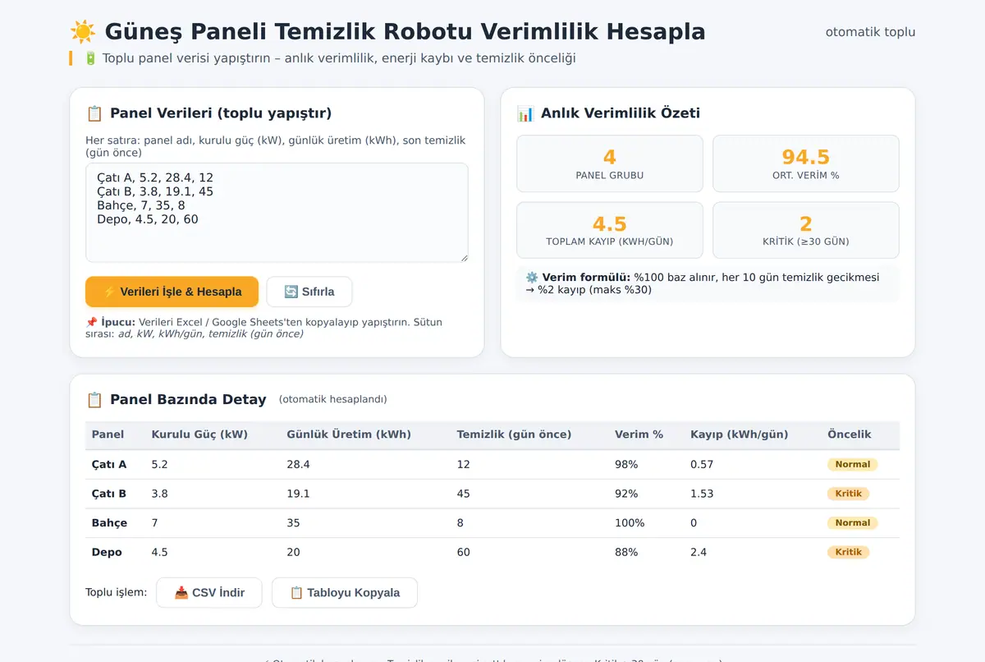
Task: Select the Kayıp (kWh/gün) column header
Action: 740,434
